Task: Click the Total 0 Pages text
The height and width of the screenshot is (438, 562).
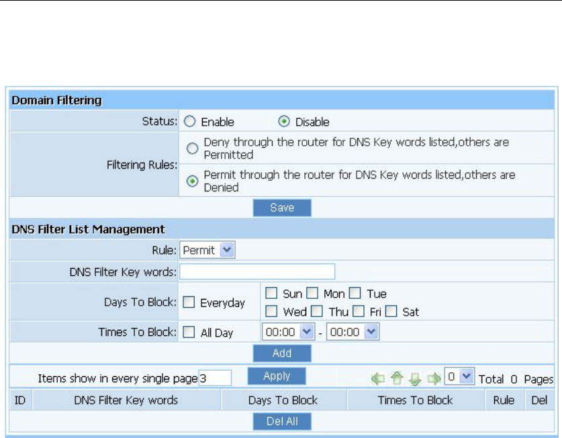Action: point(516,379)
